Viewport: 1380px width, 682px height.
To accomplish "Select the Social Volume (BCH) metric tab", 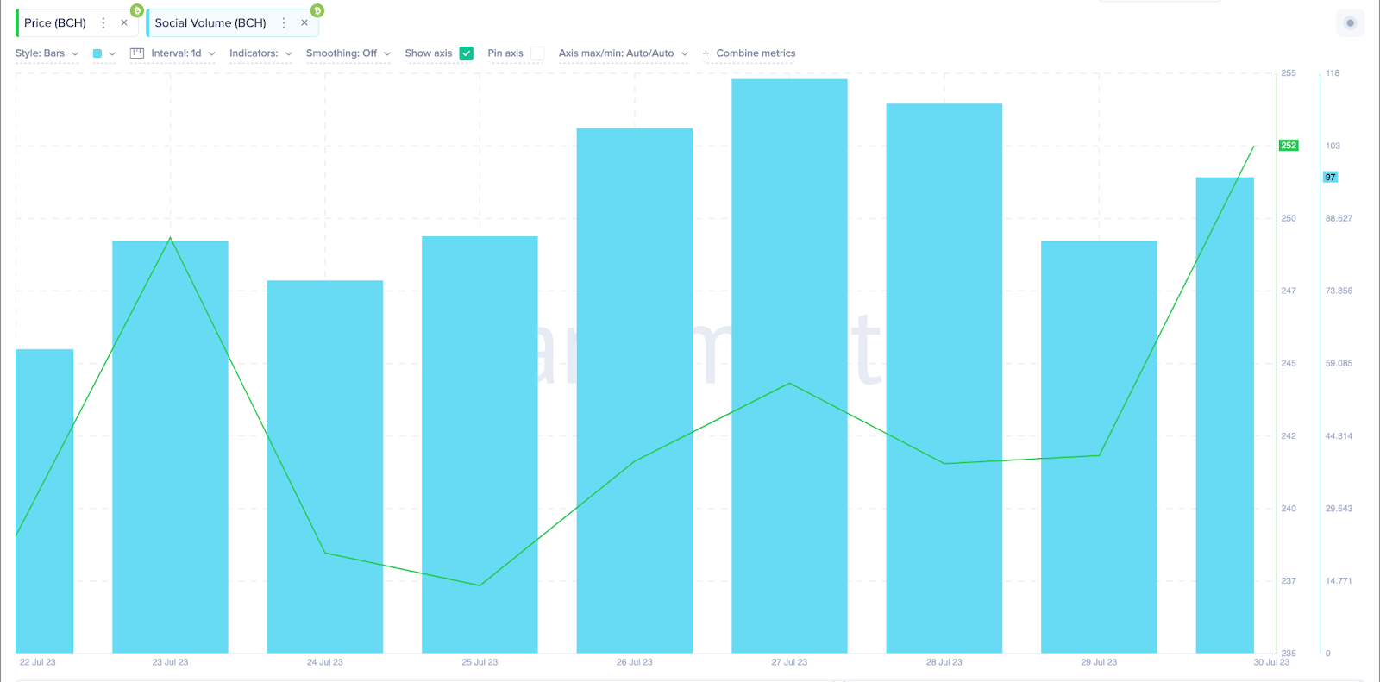I will [210, 23].
